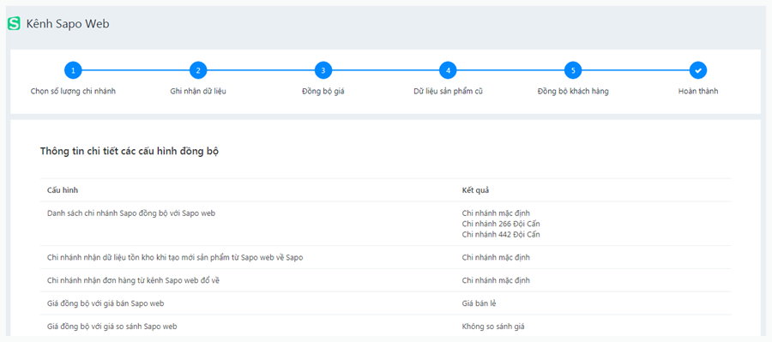Viewport: 772px width, 342px height.
Task: Open the 'Đồng bộ giá' step
Action: point(323,92)
